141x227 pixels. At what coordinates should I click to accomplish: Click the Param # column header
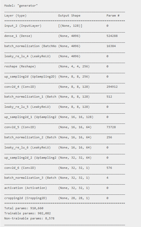click(113, 16)
